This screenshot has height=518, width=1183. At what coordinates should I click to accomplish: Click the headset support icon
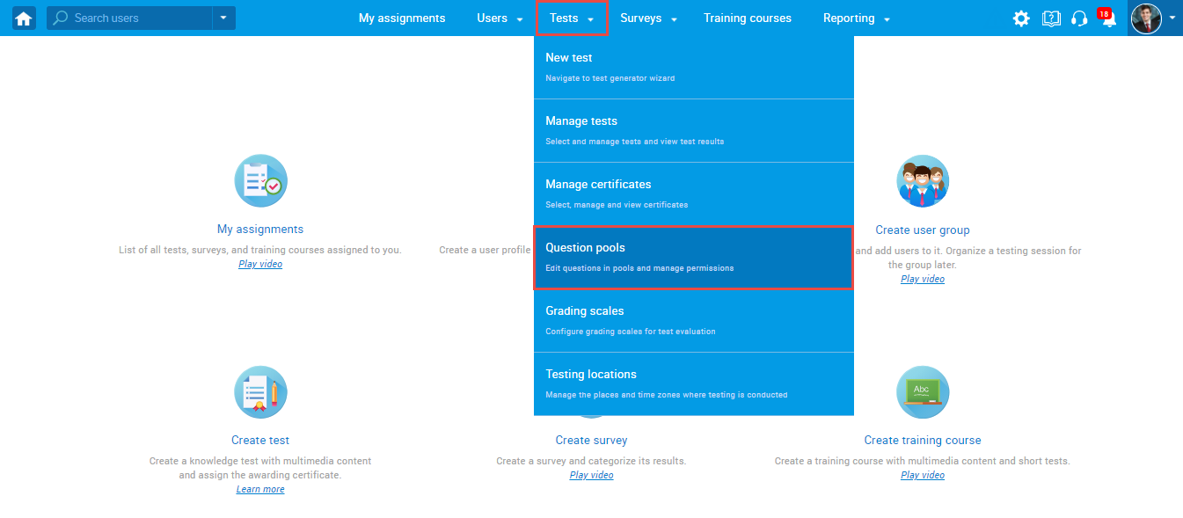pos(1079,18)
